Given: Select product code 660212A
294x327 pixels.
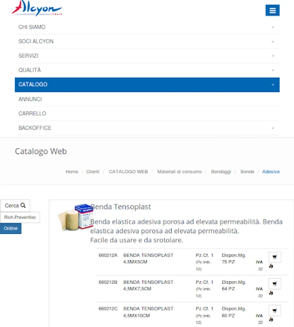Looking at the screenshot, I should click(108, 255).
